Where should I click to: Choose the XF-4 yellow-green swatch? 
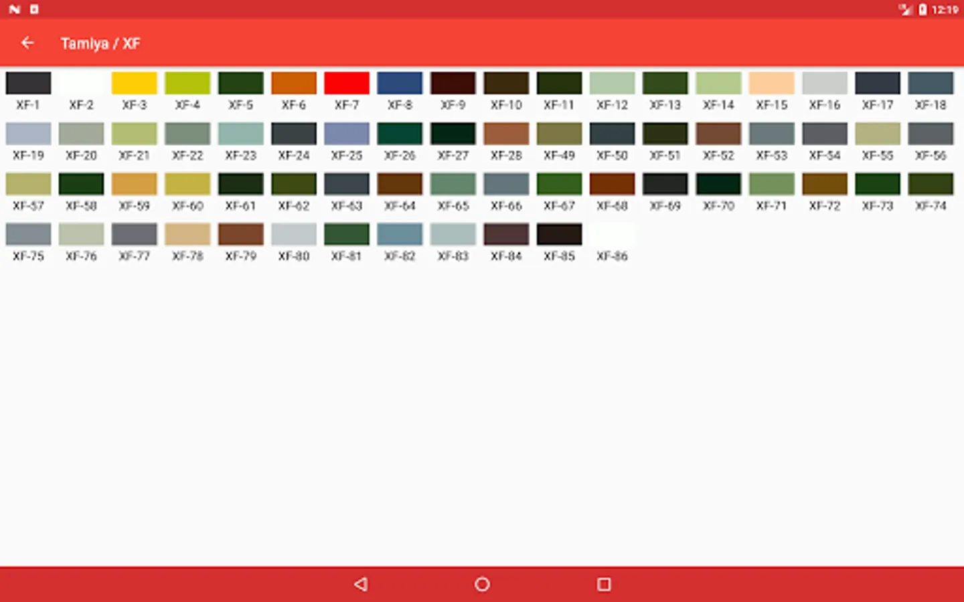(x=187, y=83)
